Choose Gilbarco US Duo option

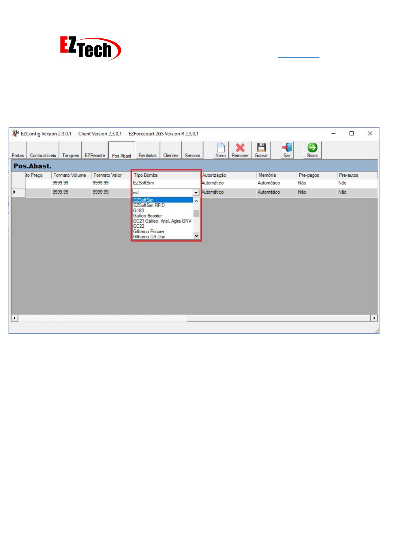pyautogui.click(x=162, y=237)
